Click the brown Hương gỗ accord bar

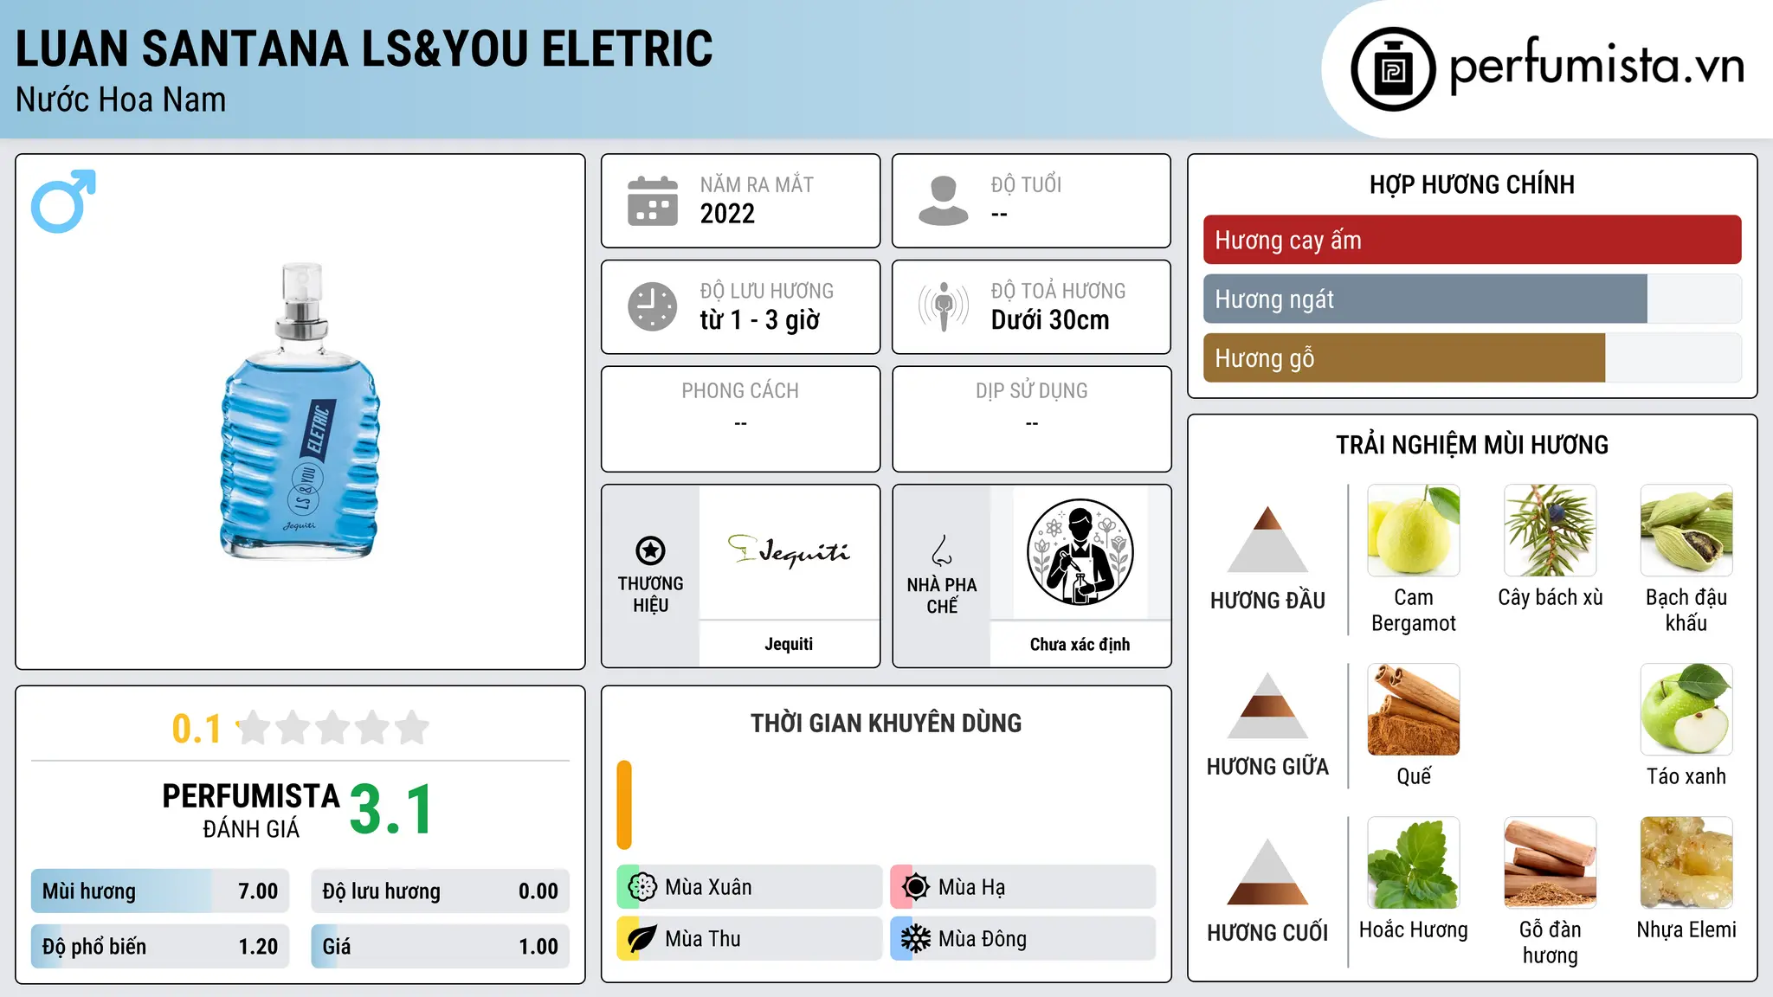coord(1404,357)
